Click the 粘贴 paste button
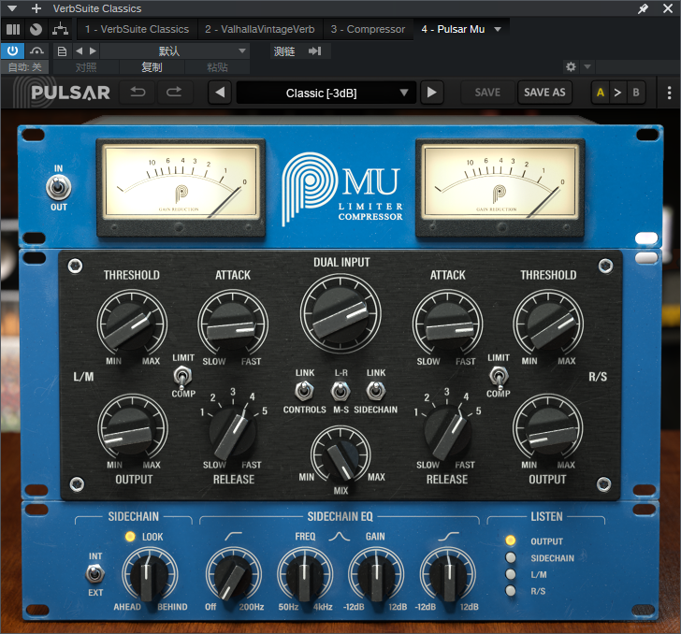Image resolution: width=681 pixels, height=634 pixels. pos(217,67)
